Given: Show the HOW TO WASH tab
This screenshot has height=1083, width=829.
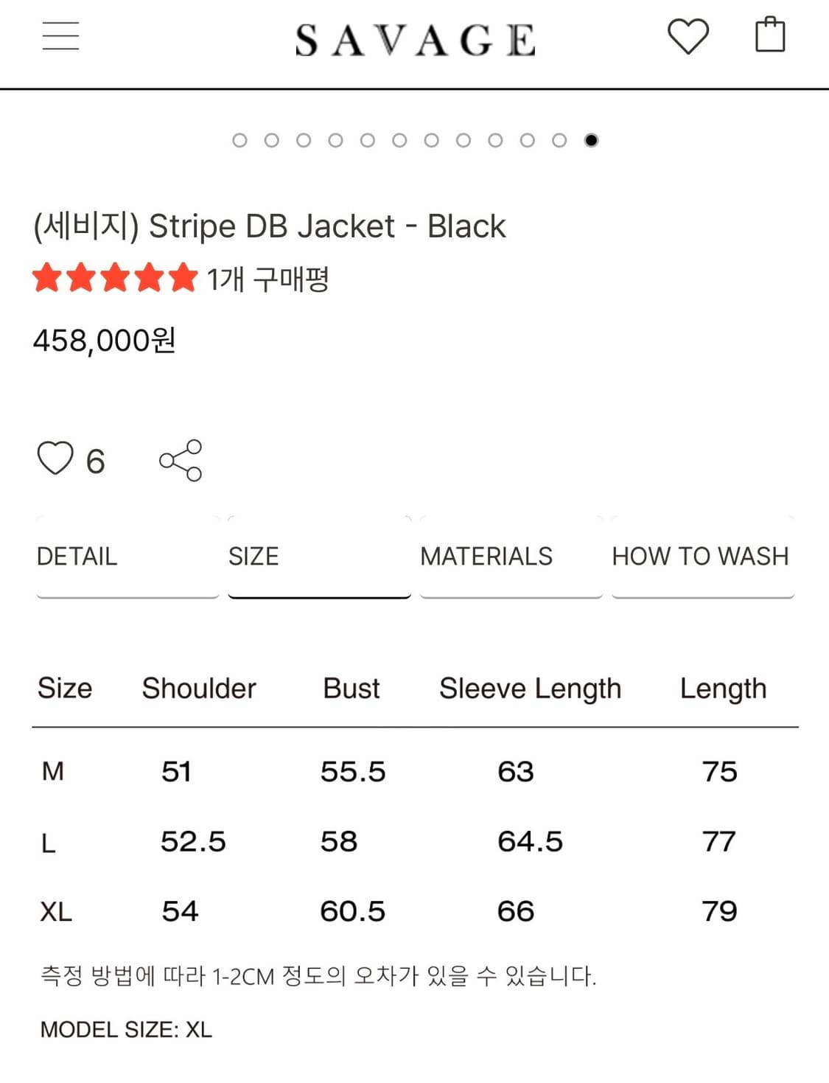Looking at the screenshot, I should coord(700,557).
